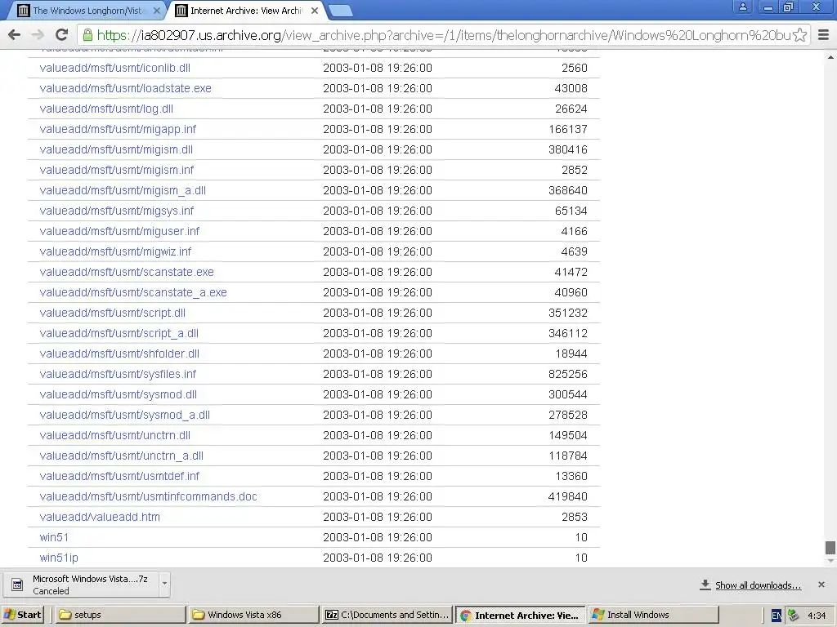
Task: Open valueadd/msft/usmt/migwiz.inf link
Action: pos(115,251)
